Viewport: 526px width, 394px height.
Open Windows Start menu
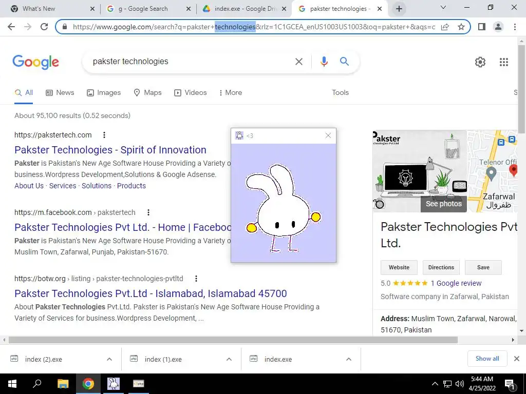[x=12, y=384]
